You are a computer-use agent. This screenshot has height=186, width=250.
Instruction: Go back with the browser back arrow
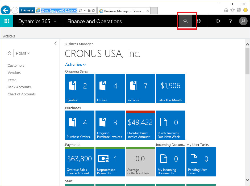(x=6, y=11)
